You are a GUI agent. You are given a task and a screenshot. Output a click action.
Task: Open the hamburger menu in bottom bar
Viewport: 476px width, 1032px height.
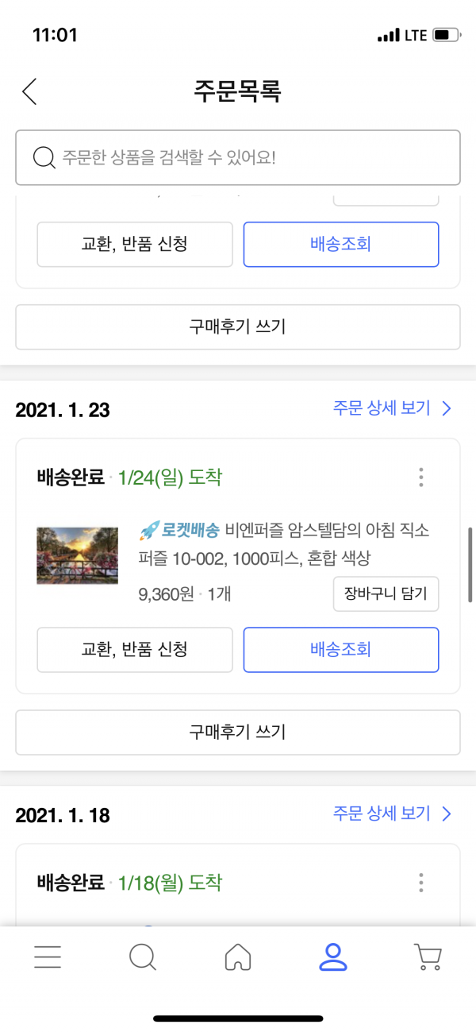tap(48, 957)
